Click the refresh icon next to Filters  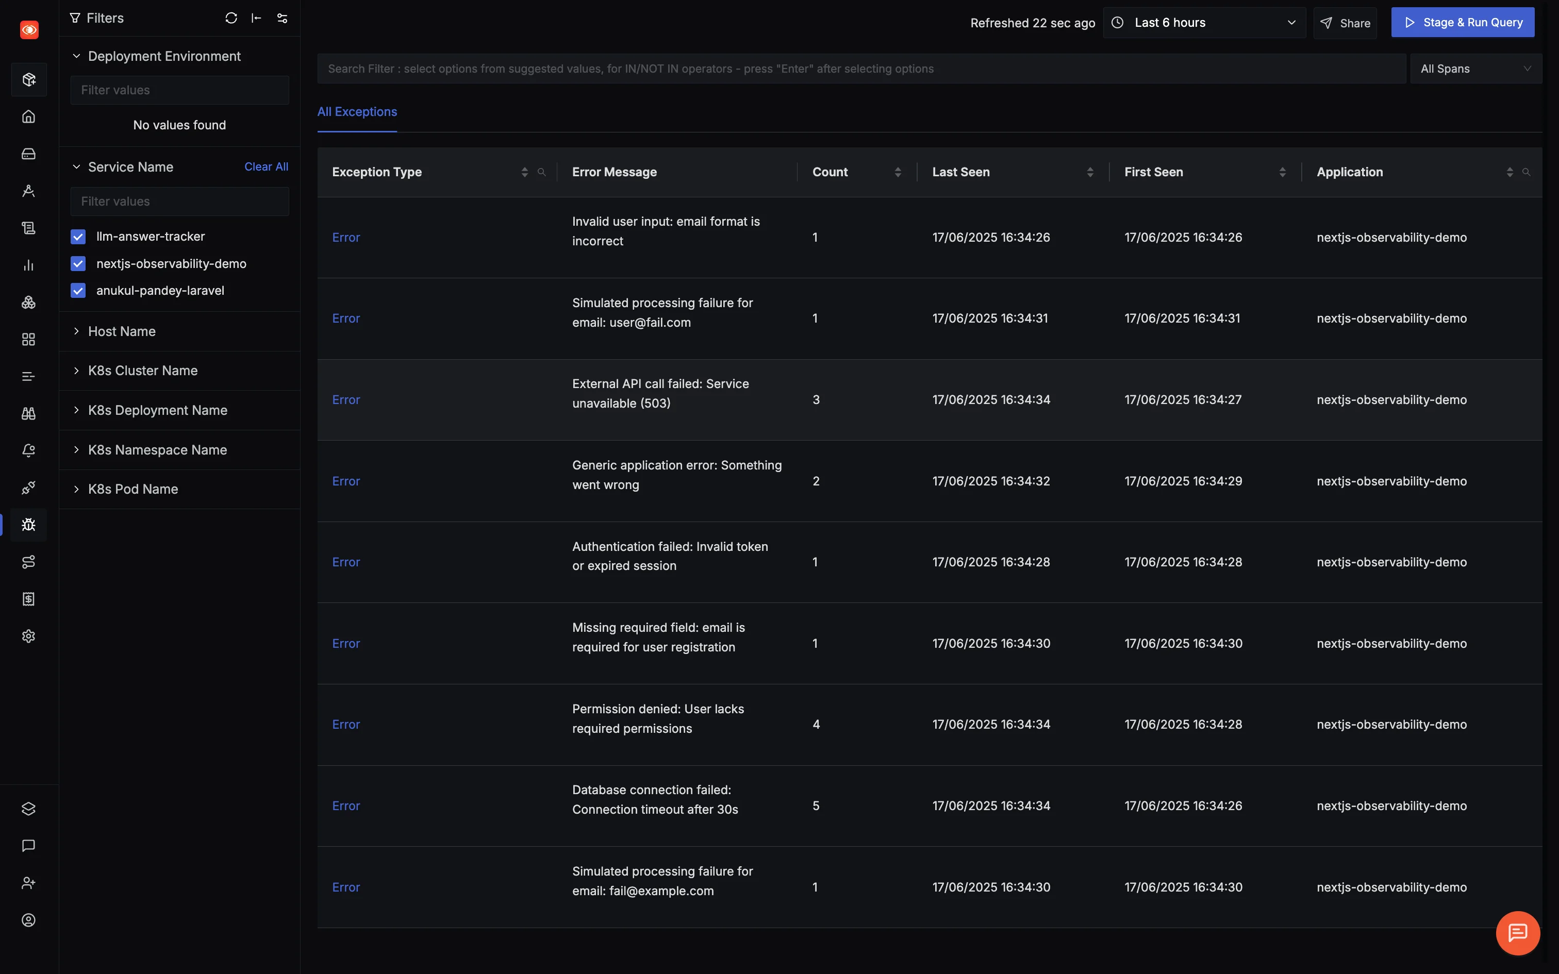pyautogui.click(x=231, y=18)
